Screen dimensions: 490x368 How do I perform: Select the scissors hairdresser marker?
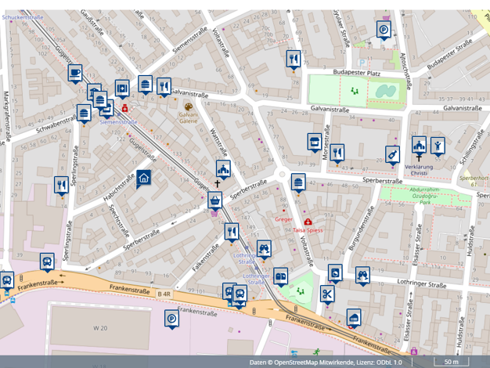(327, 294)
